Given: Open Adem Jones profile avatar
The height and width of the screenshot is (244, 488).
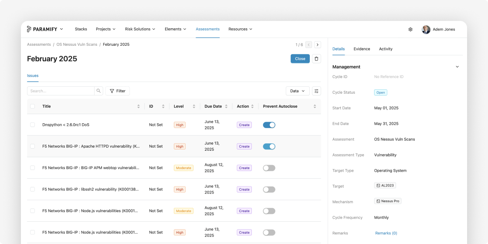Looking at the screenshot, I should click(x=426, y=29).
